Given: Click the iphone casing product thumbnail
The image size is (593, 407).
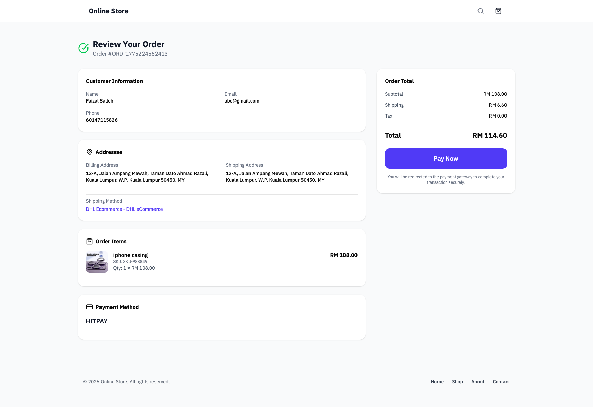Looking at the screenshot, I should point(97,261).
